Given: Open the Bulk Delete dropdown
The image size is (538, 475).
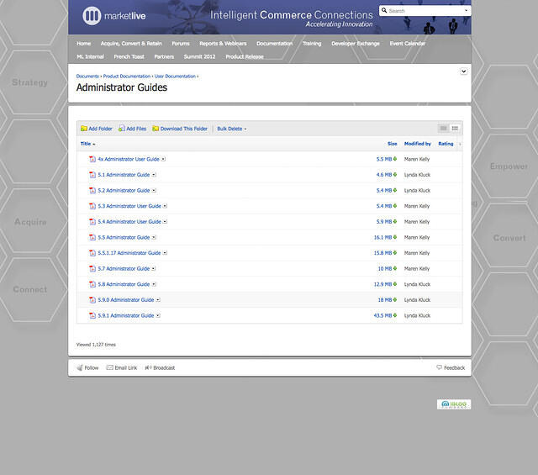Looking at the screenshot, I should click(231, 129).
